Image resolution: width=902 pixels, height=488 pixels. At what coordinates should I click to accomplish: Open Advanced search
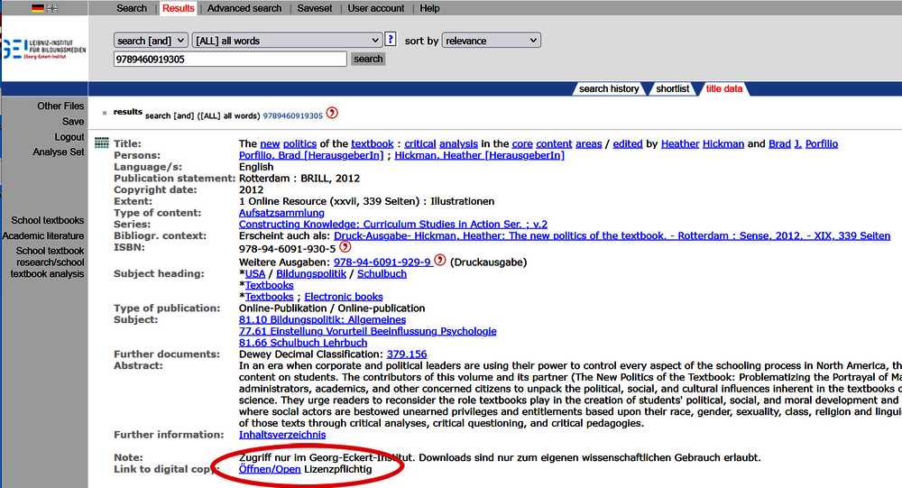244,8
